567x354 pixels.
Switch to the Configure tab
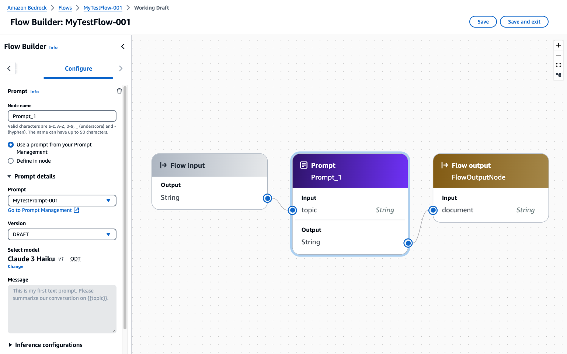[79, 68]
